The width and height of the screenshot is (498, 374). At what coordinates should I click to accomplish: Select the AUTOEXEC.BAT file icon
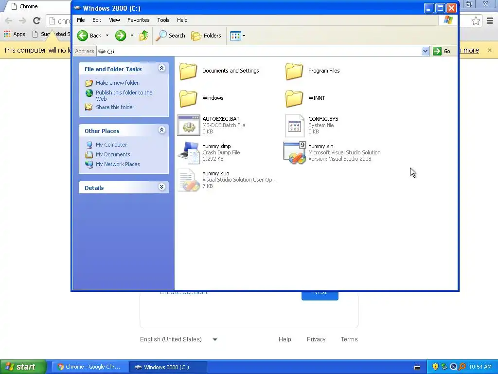[x=189, y=125]
